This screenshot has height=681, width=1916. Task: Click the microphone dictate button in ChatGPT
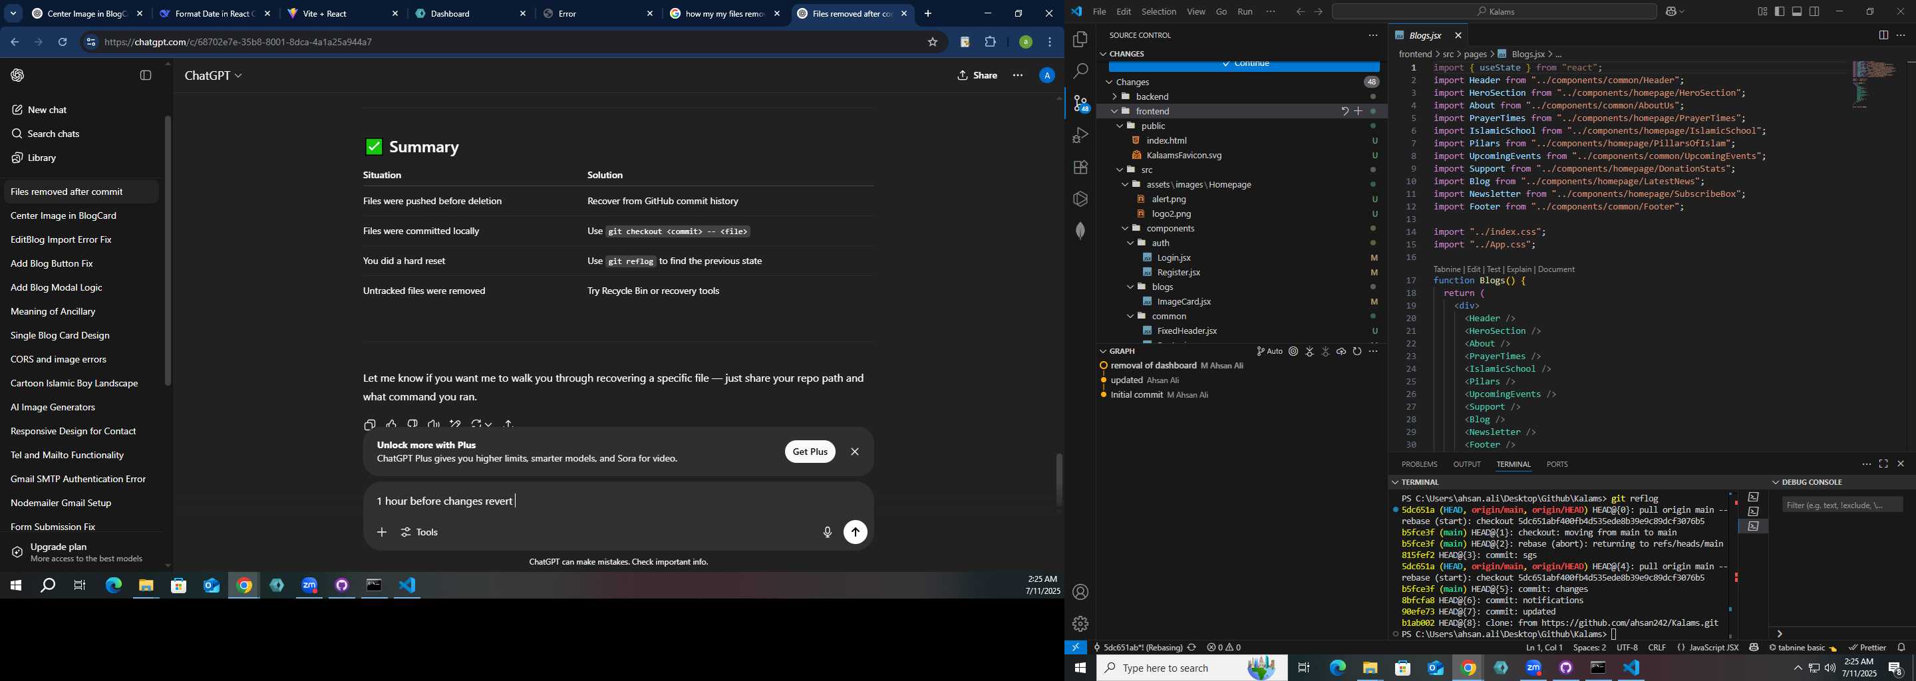827,532
